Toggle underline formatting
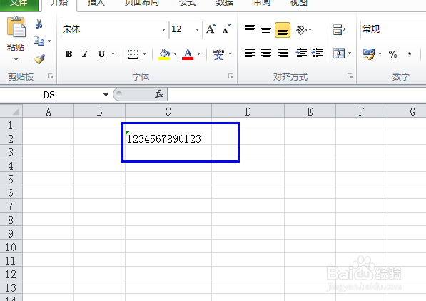426x301 pixels. [101, 54]
